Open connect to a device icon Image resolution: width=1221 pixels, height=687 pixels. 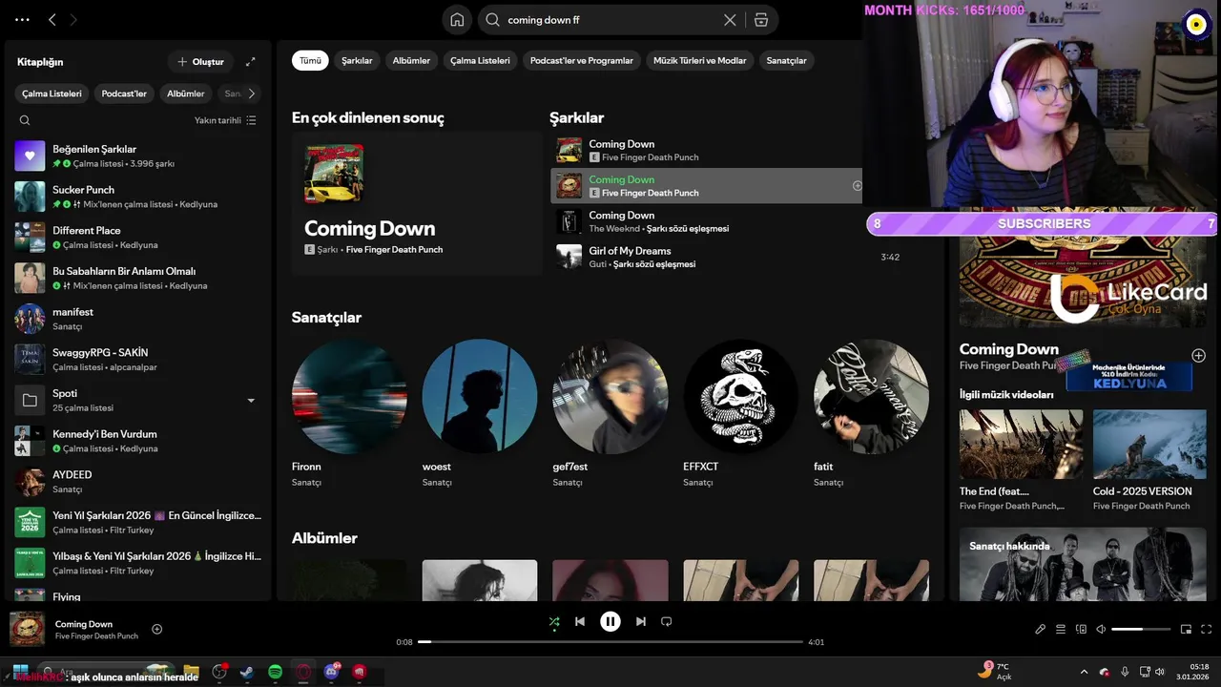point(1082,629)
